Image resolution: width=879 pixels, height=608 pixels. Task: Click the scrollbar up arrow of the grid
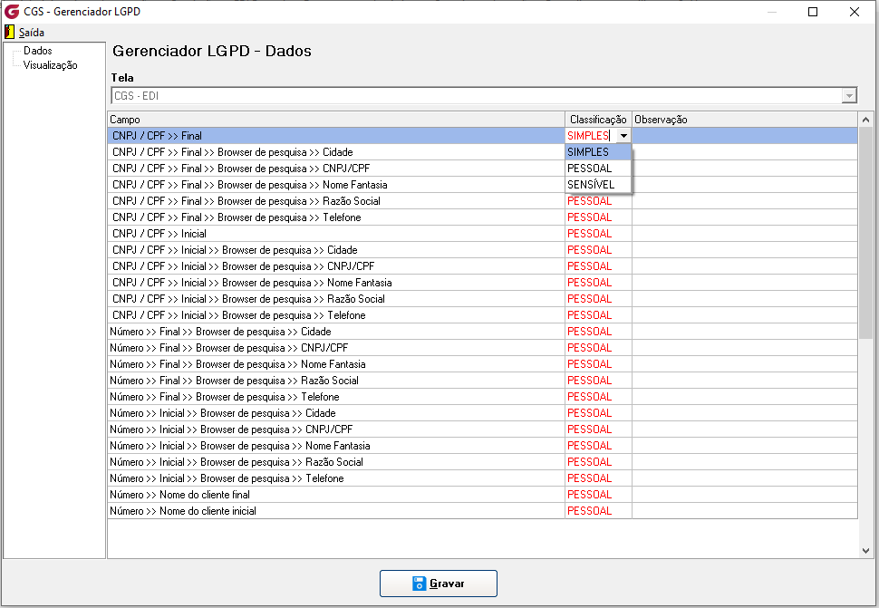[x=865, y=120]
